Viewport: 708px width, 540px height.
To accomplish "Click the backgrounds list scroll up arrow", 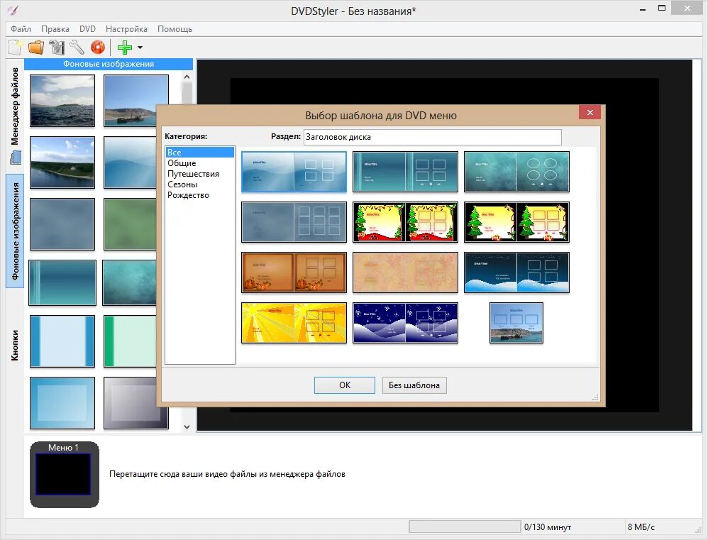I will (x=187, y=77).
